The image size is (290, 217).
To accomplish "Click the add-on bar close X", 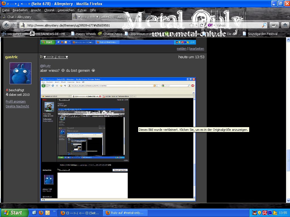I will click(x=5, y=206).
